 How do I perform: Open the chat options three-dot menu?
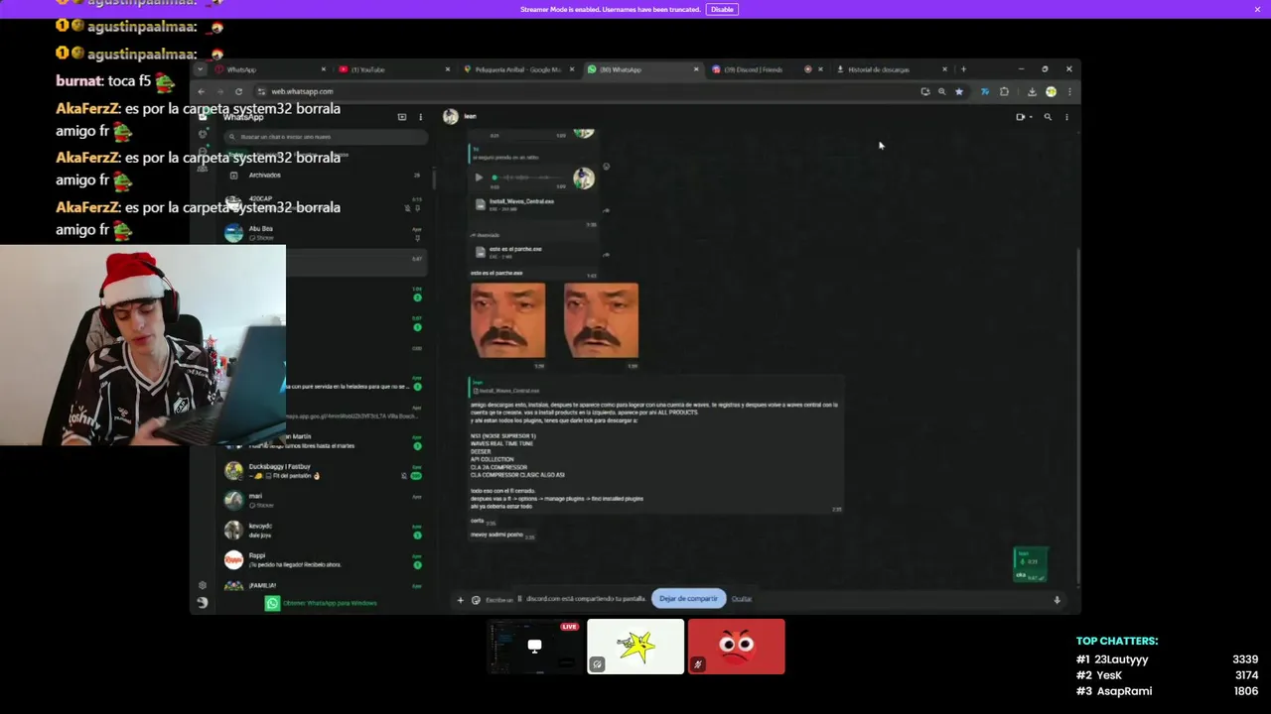pos(1066,117)
